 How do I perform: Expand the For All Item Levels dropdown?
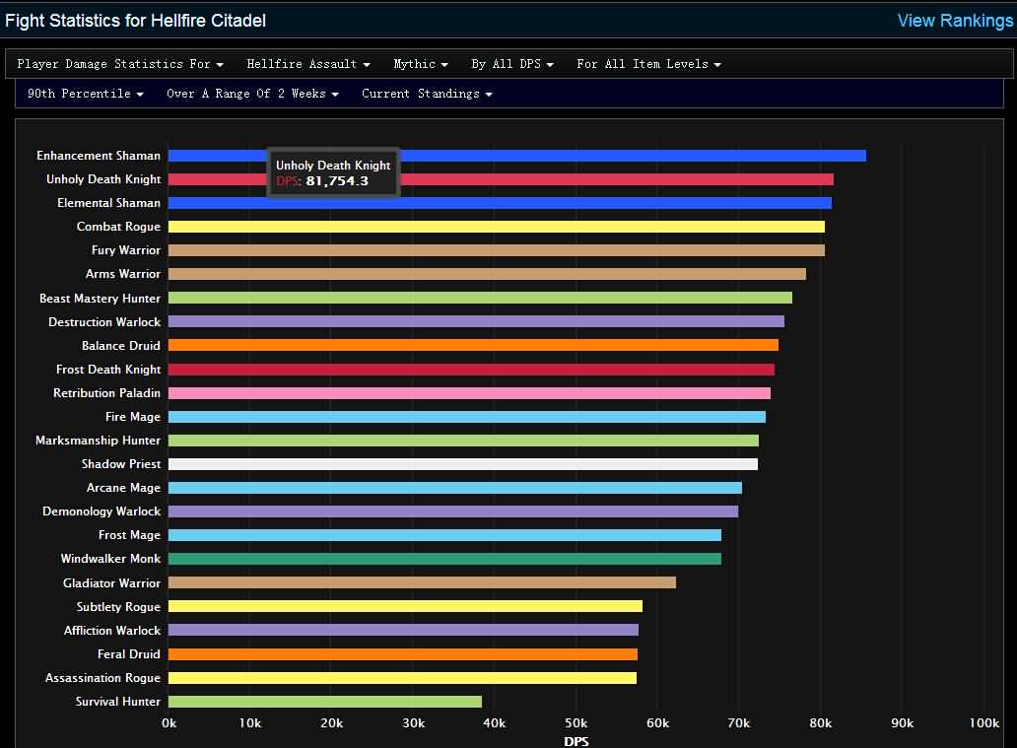(648, 64)
